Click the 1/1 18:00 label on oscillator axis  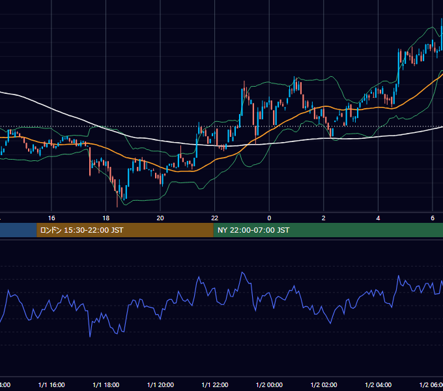[106, 384]
